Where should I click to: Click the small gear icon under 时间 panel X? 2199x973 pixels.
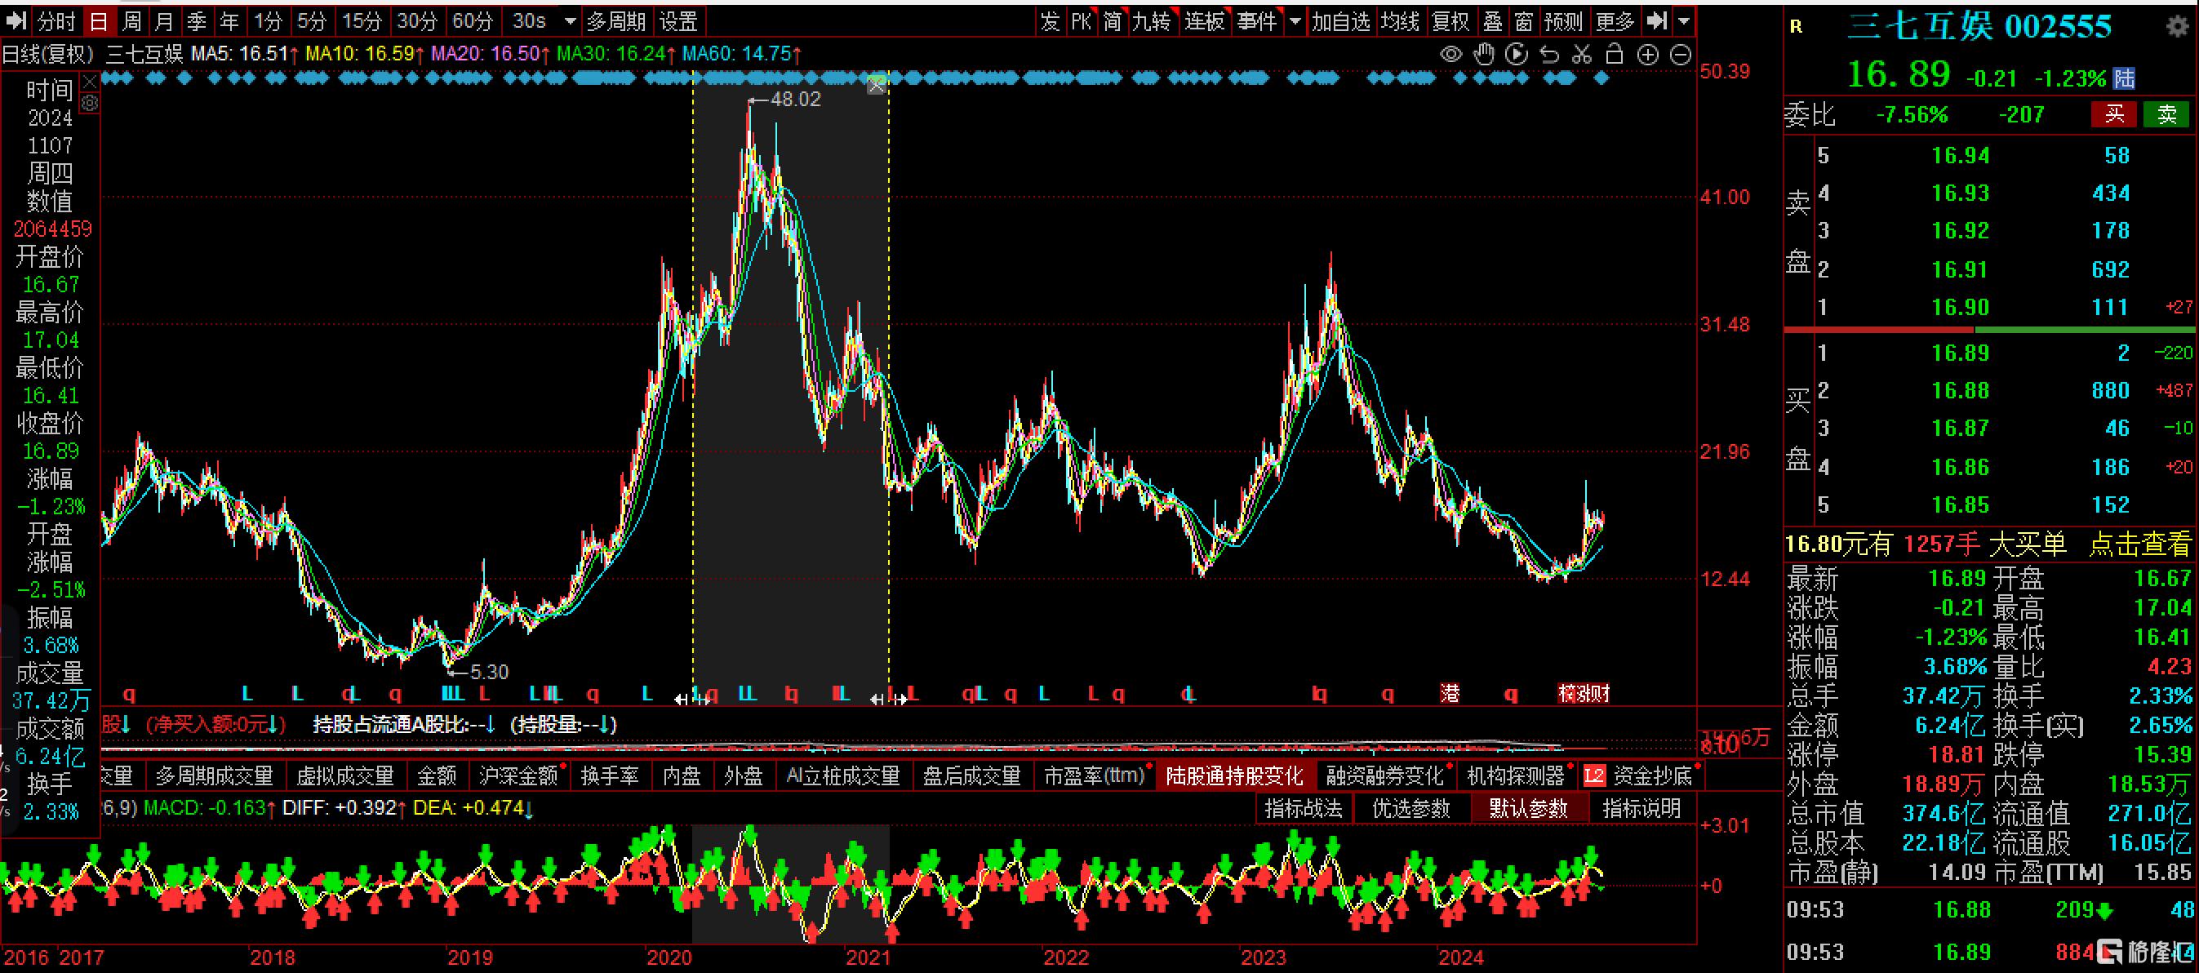point(90,104)
